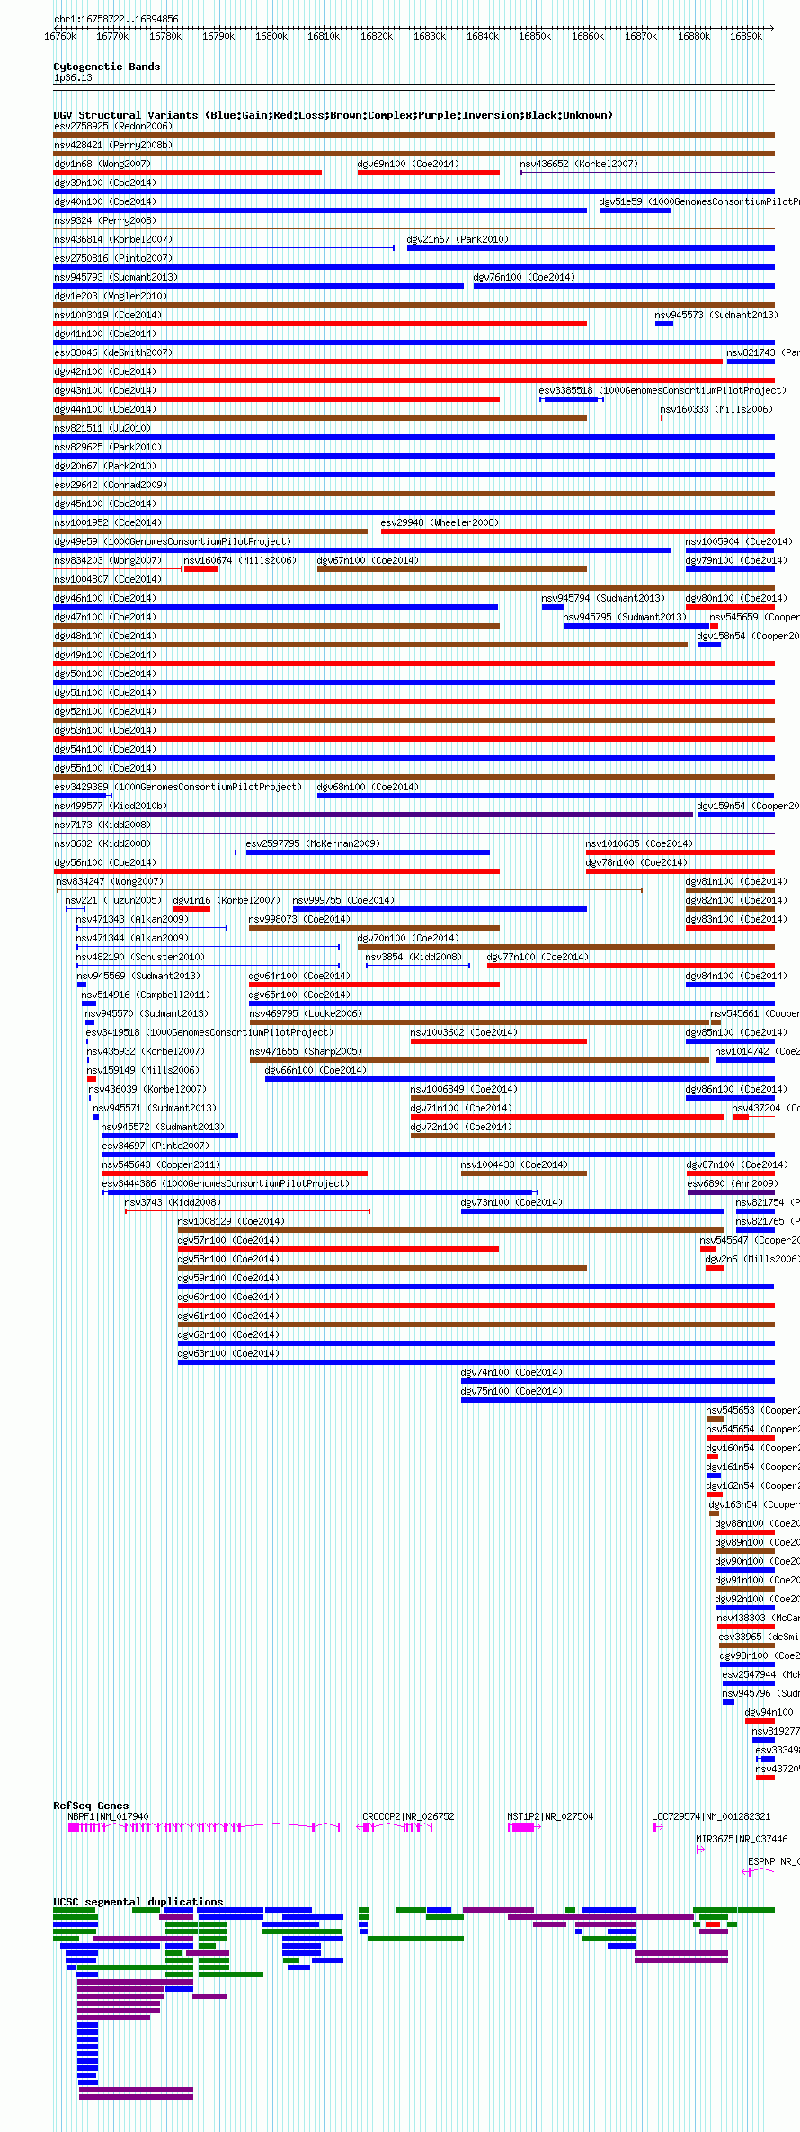
Task: Click variant nsv829625 (Park2010)
Action: pyautogui.click(x=108, y=447)
